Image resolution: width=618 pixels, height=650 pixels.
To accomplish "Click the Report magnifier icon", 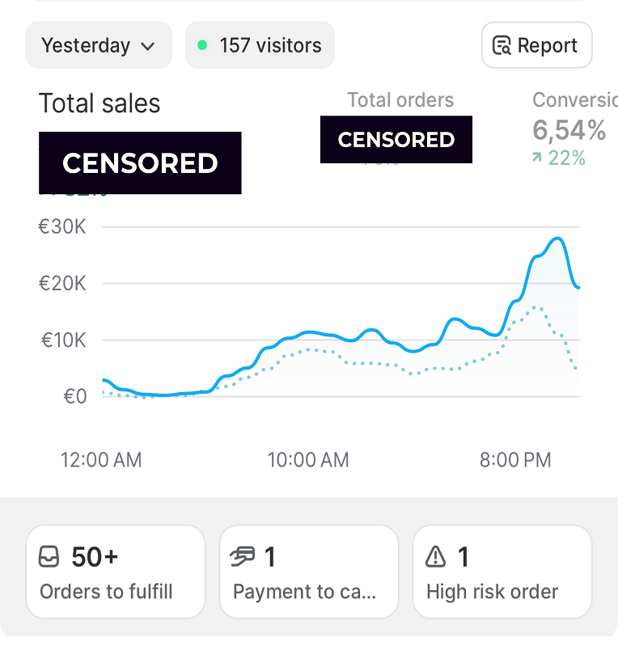I will tap(502, 45).
